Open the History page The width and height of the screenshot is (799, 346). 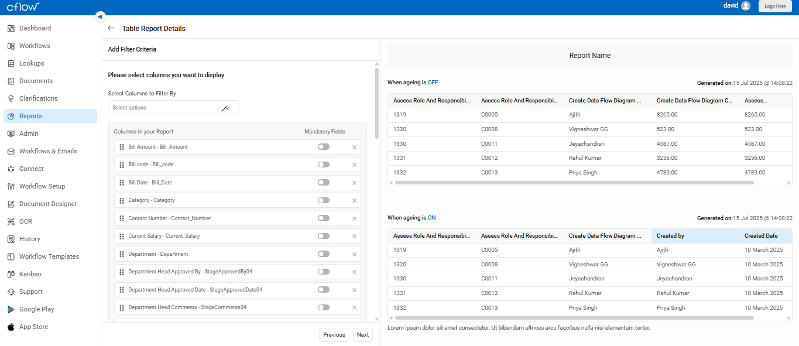click(x=50, y=239)
